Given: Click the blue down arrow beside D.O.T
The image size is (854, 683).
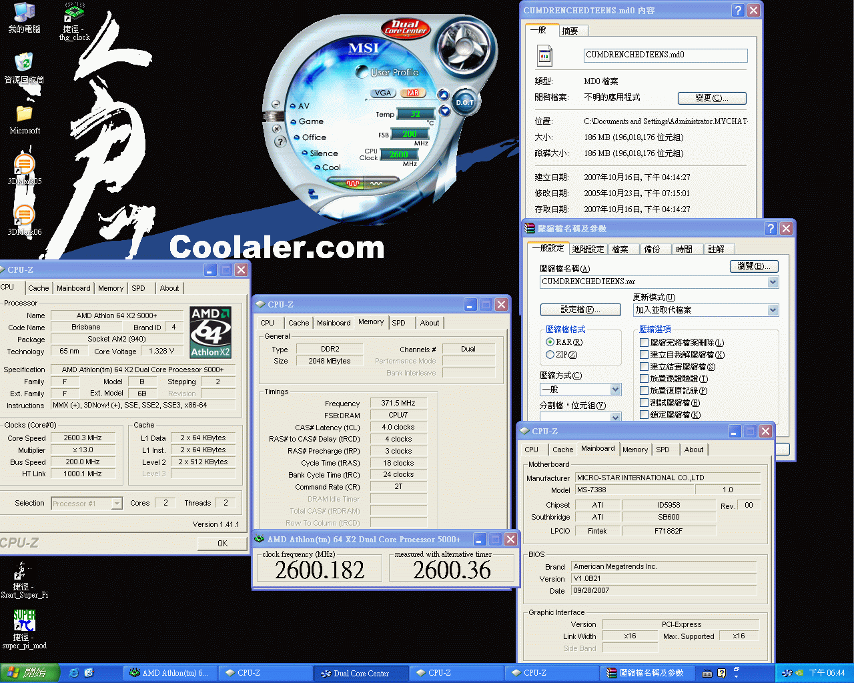Looking at the screenshot, I should pos(444,111).
